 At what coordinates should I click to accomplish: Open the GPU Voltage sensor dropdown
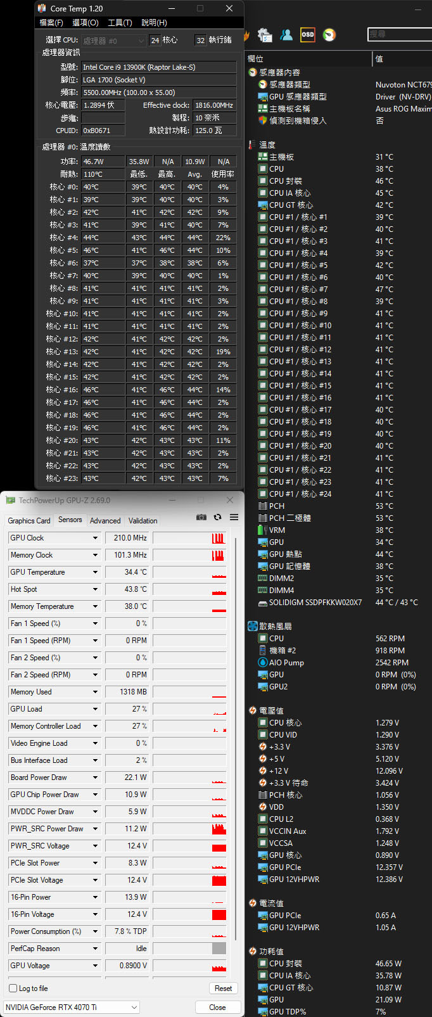(95, 966)
